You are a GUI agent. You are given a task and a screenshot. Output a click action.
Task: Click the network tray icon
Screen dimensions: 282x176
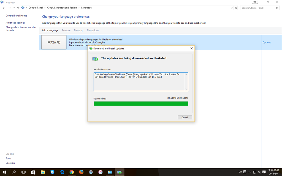[x=254, y=172]
